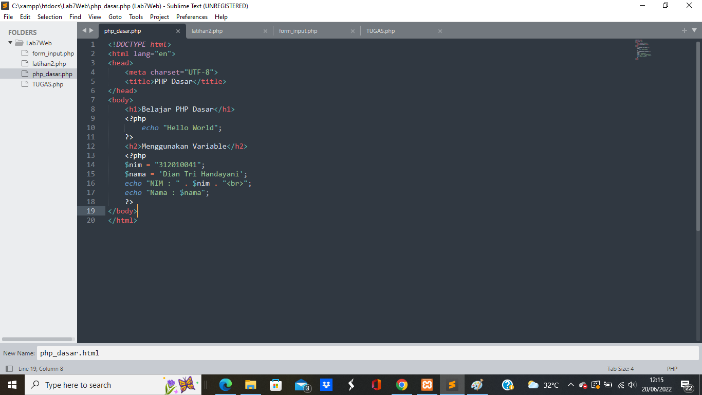702x395 pixels.
Task: Mute audio via the speaker tray icon
Action: coord(632,385)
